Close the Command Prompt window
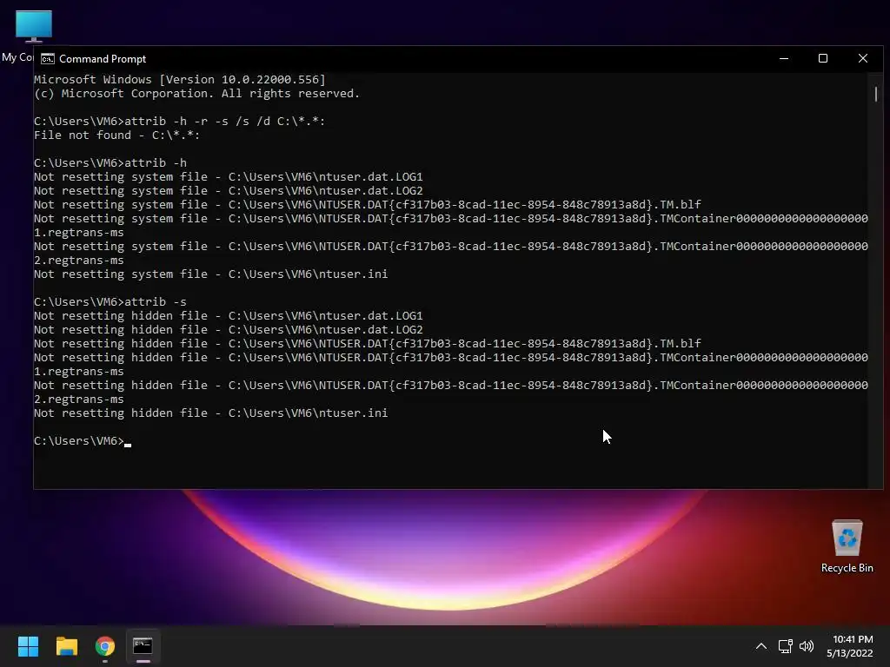 point(863,58)
